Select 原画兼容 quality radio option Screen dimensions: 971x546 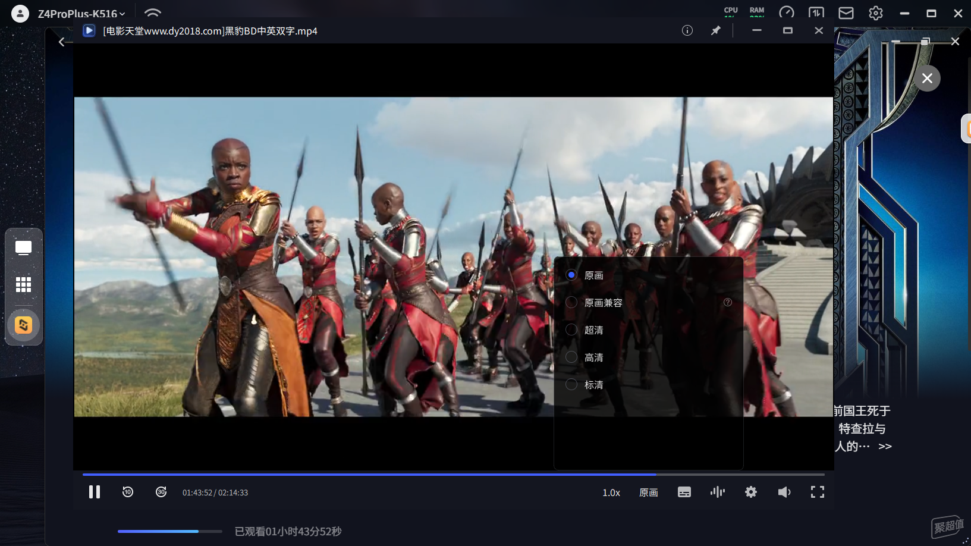tap(571, 302)
